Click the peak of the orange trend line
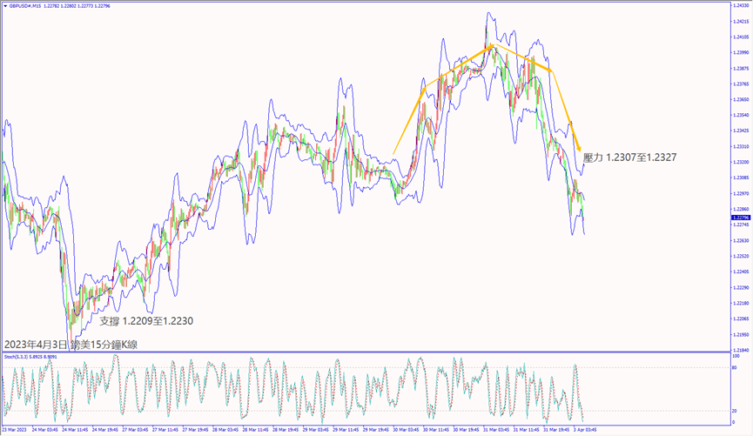 click(x=490, y=45)
